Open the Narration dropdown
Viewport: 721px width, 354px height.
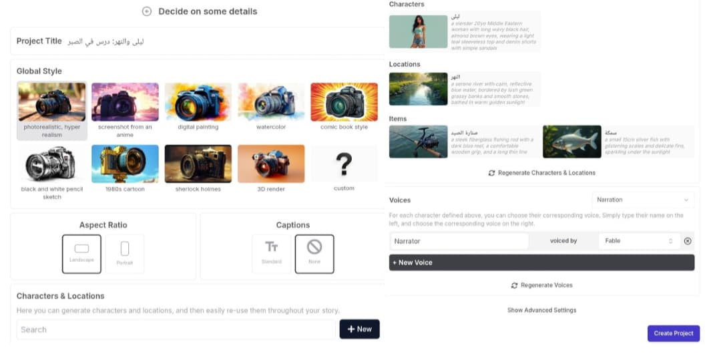[642, 200]
